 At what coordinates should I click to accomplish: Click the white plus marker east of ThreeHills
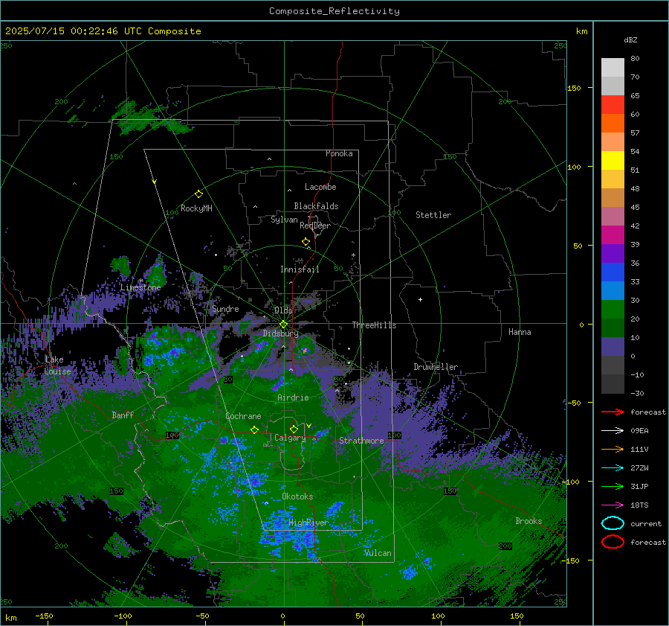click(420, 299)
